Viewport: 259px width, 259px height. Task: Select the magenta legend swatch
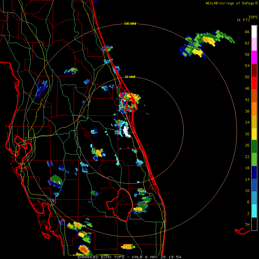pos(254,57)
